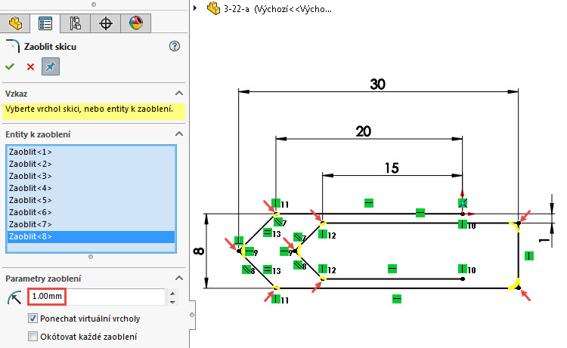Collapse the Entity k zaoblení section
The image size is (567, 348).
[x=179, y=134]
